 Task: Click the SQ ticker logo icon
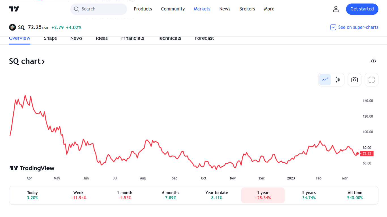(12, 27)
